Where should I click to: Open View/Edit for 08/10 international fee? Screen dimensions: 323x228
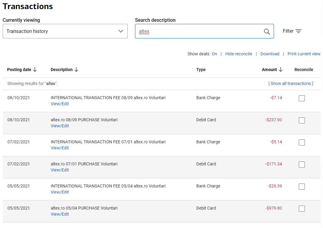pos(60,104)
